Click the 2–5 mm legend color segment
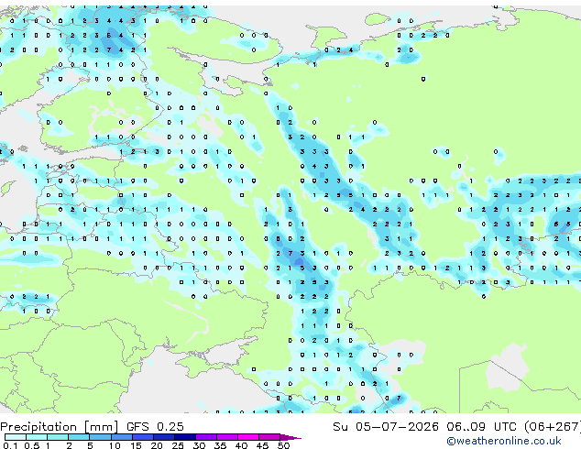 pos(79,437)
